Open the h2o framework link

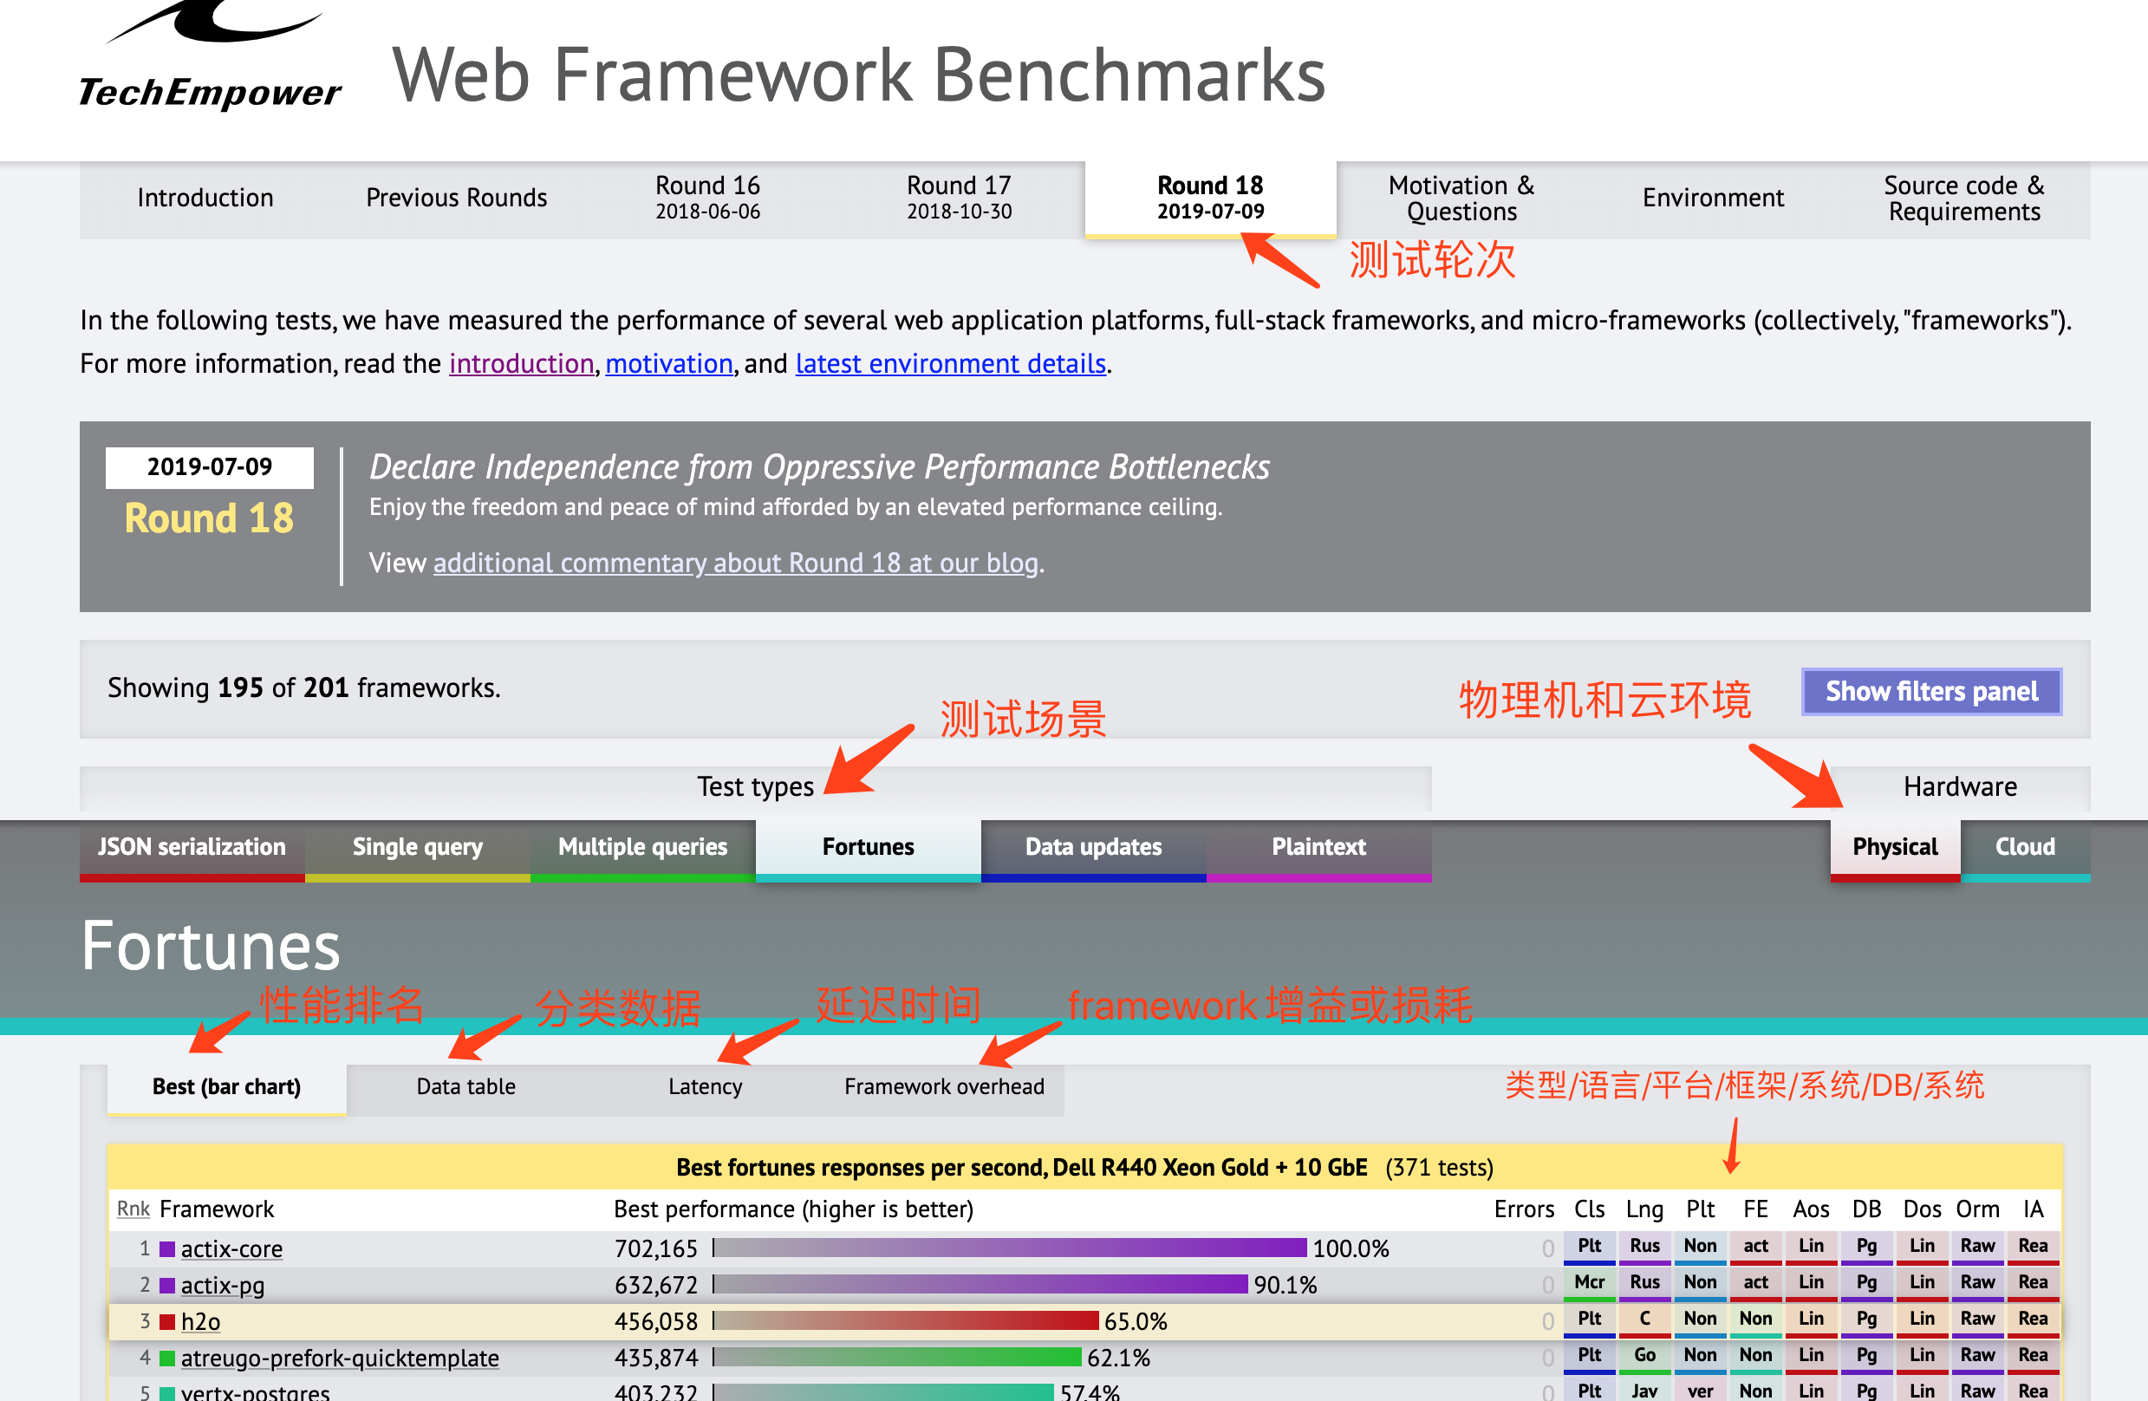200,1322
